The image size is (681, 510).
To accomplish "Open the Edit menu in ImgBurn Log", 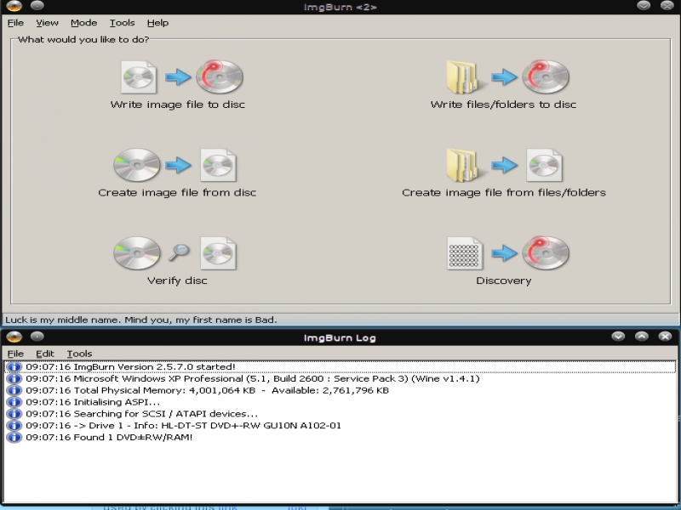I will (x=44, y=354).
